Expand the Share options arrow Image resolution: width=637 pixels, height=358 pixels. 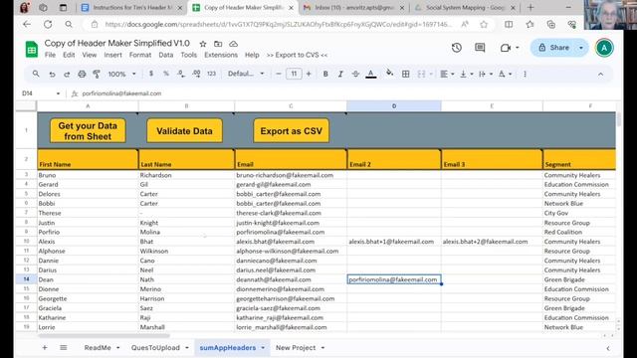(x=581, y=48)
